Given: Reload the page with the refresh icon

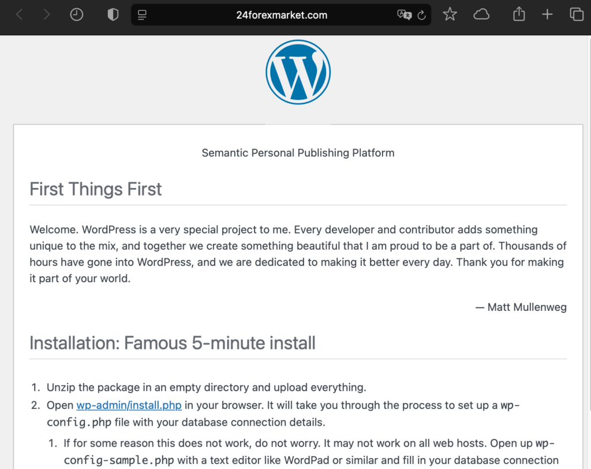Looking at the screenshot, I should tap(422, 15).
